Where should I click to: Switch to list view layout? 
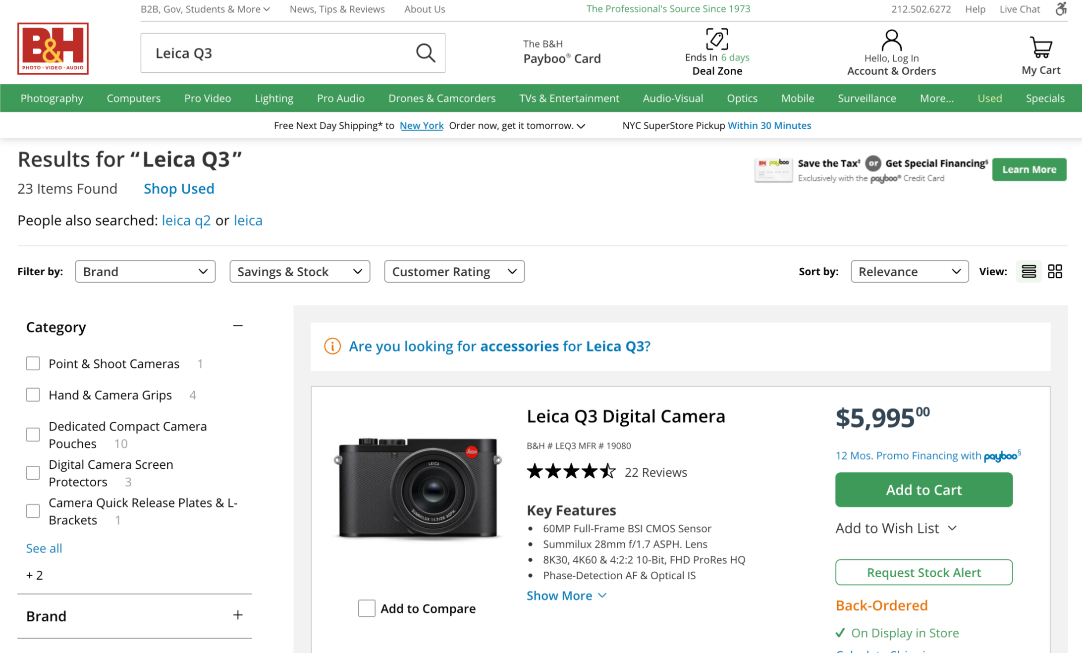point(1028,271)
